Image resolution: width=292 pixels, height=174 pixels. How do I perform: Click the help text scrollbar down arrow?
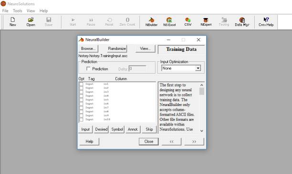pos(202,131)
